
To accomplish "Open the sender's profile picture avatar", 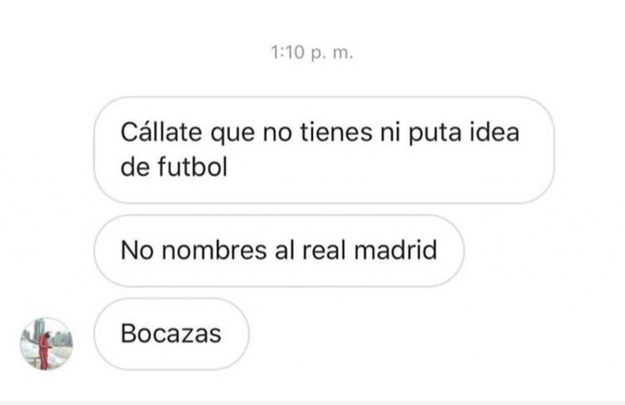I will pos(46,343).
